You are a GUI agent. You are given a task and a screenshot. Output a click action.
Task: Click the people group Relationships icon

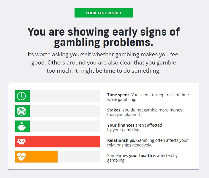pos(21,142)
